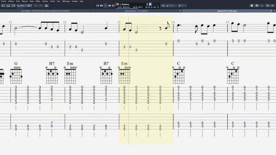Open the Mesure menu
The image size is (276, 155).
coord(25,1)
